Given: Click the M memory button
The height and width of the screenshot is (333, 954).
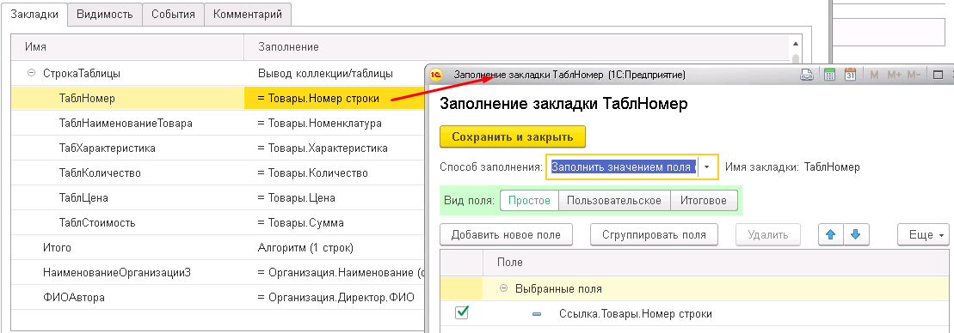Looking at the screenshot, I should (874, 75).
